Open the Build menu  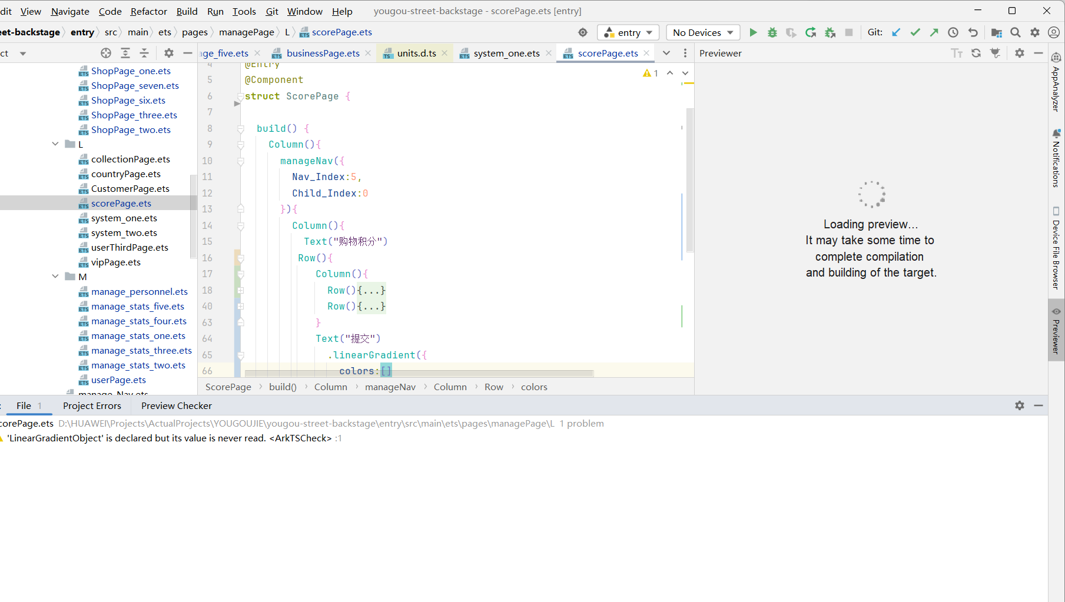(x=187, y=11)
